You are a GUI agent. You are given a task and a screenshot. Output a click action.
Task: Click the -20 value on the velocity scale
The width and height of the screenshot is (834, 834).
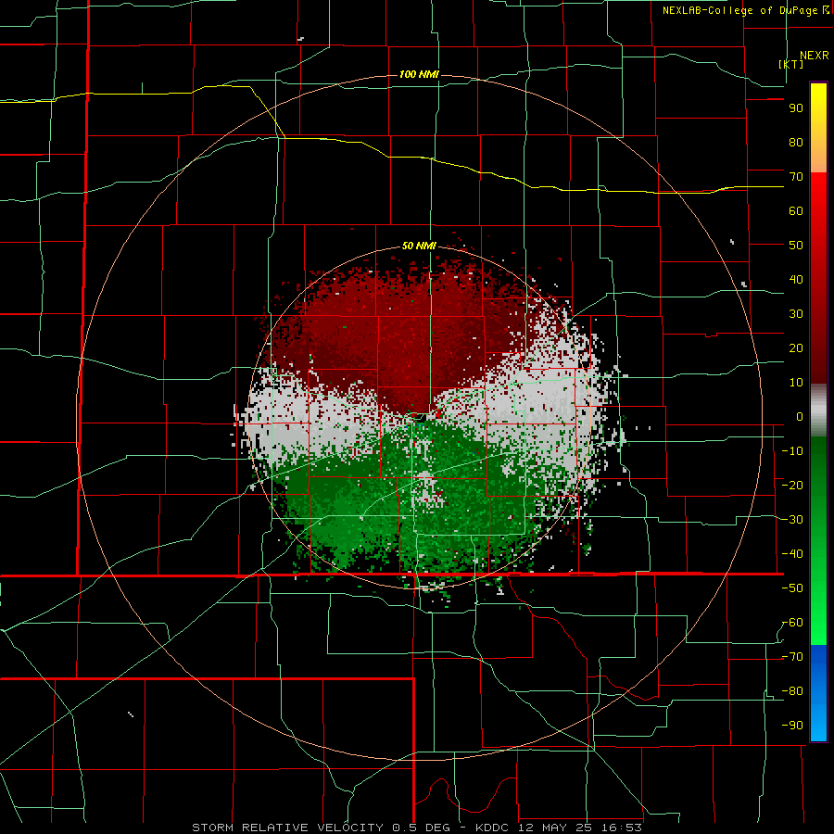click(x=792, y=486)
